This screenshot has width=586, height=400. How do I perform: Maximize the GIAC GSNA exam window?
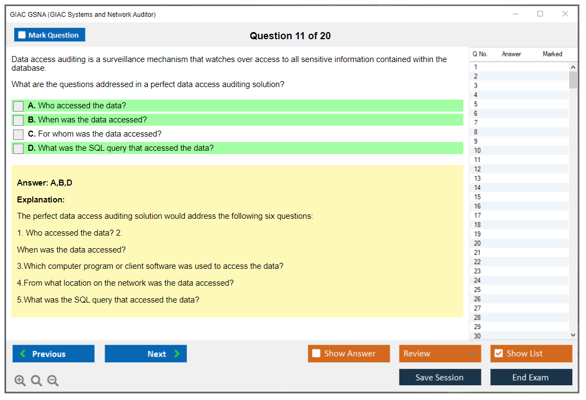[x=540, y=14]
